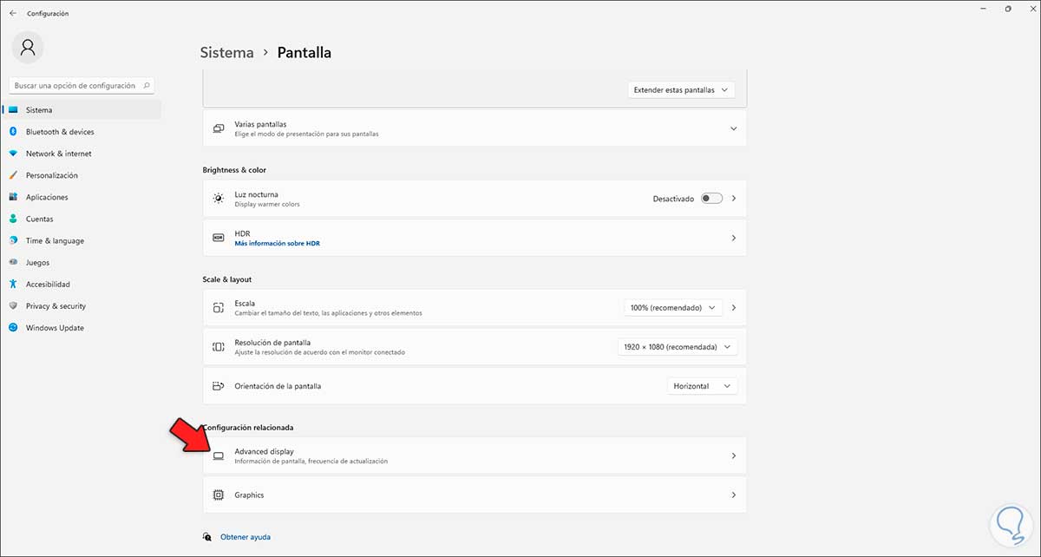Screen dimensions: 1041x557
Task: Open Aplicaciones in the sidebar
Action: (x=47, y=197)
